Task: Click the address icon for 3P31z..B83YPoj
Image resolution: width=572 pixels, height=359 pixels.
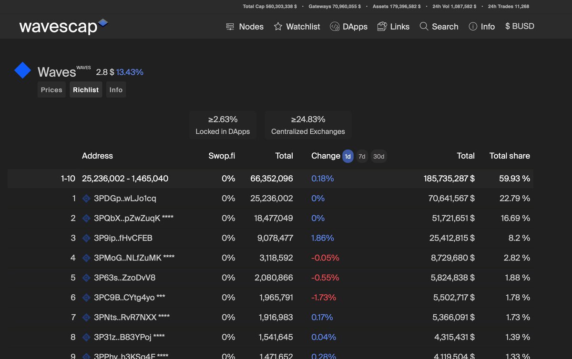Action: 86,337
